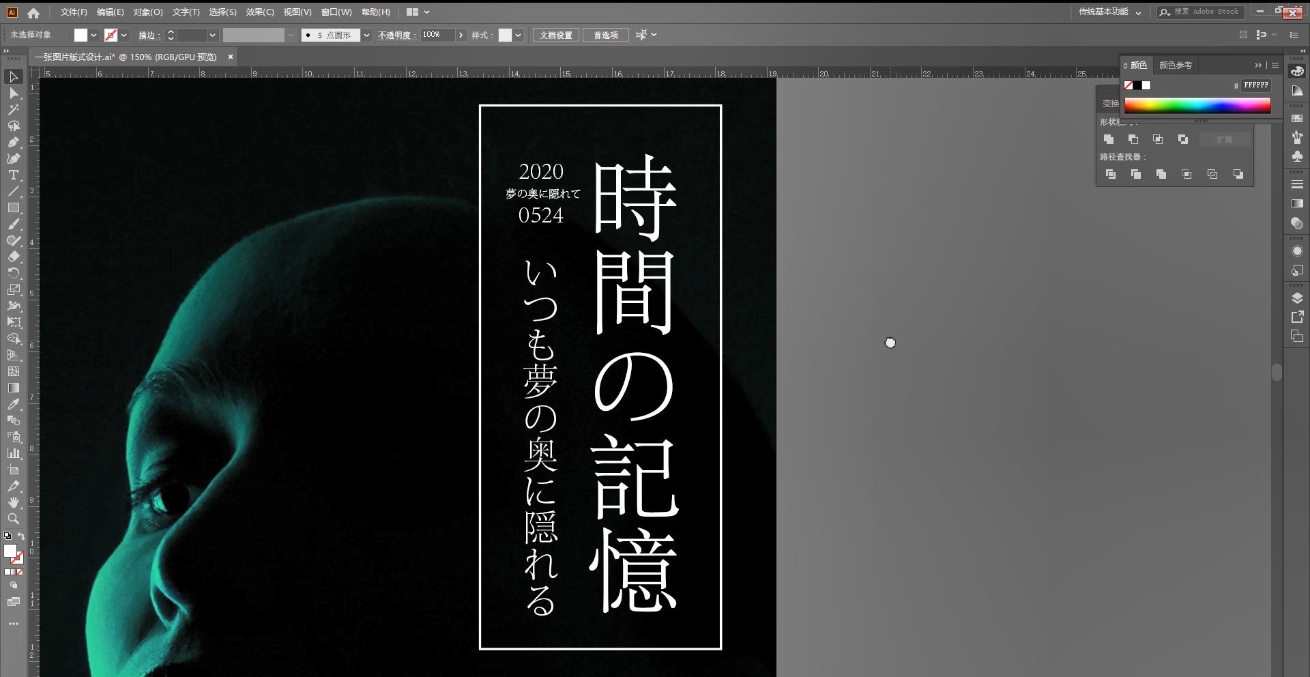Activate the toolbar Fill box

tap(10, 551)
